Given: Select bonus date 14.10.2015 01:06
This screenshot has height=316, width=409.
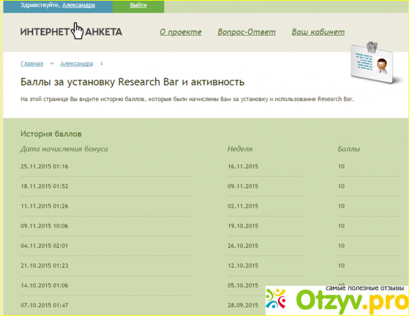Looking at the screenshot, I should pos(44,285).
